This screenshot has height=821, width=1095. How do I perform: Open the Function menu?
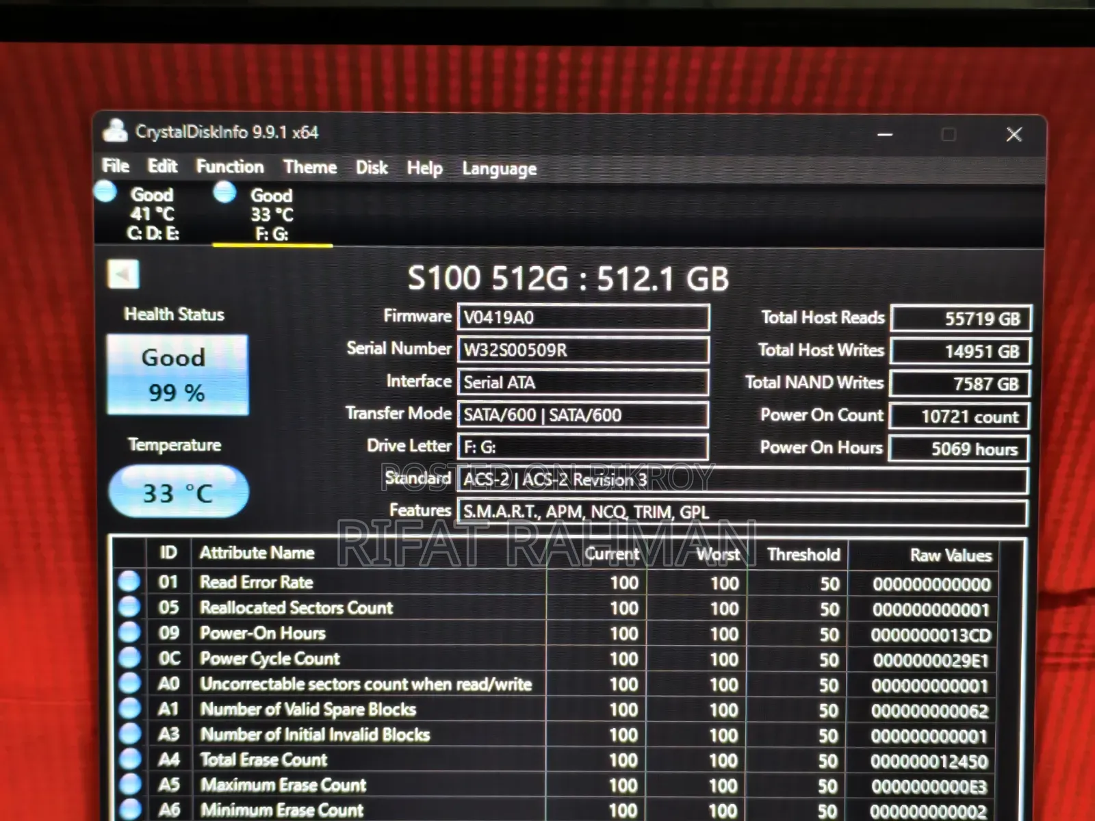[230, 167]
